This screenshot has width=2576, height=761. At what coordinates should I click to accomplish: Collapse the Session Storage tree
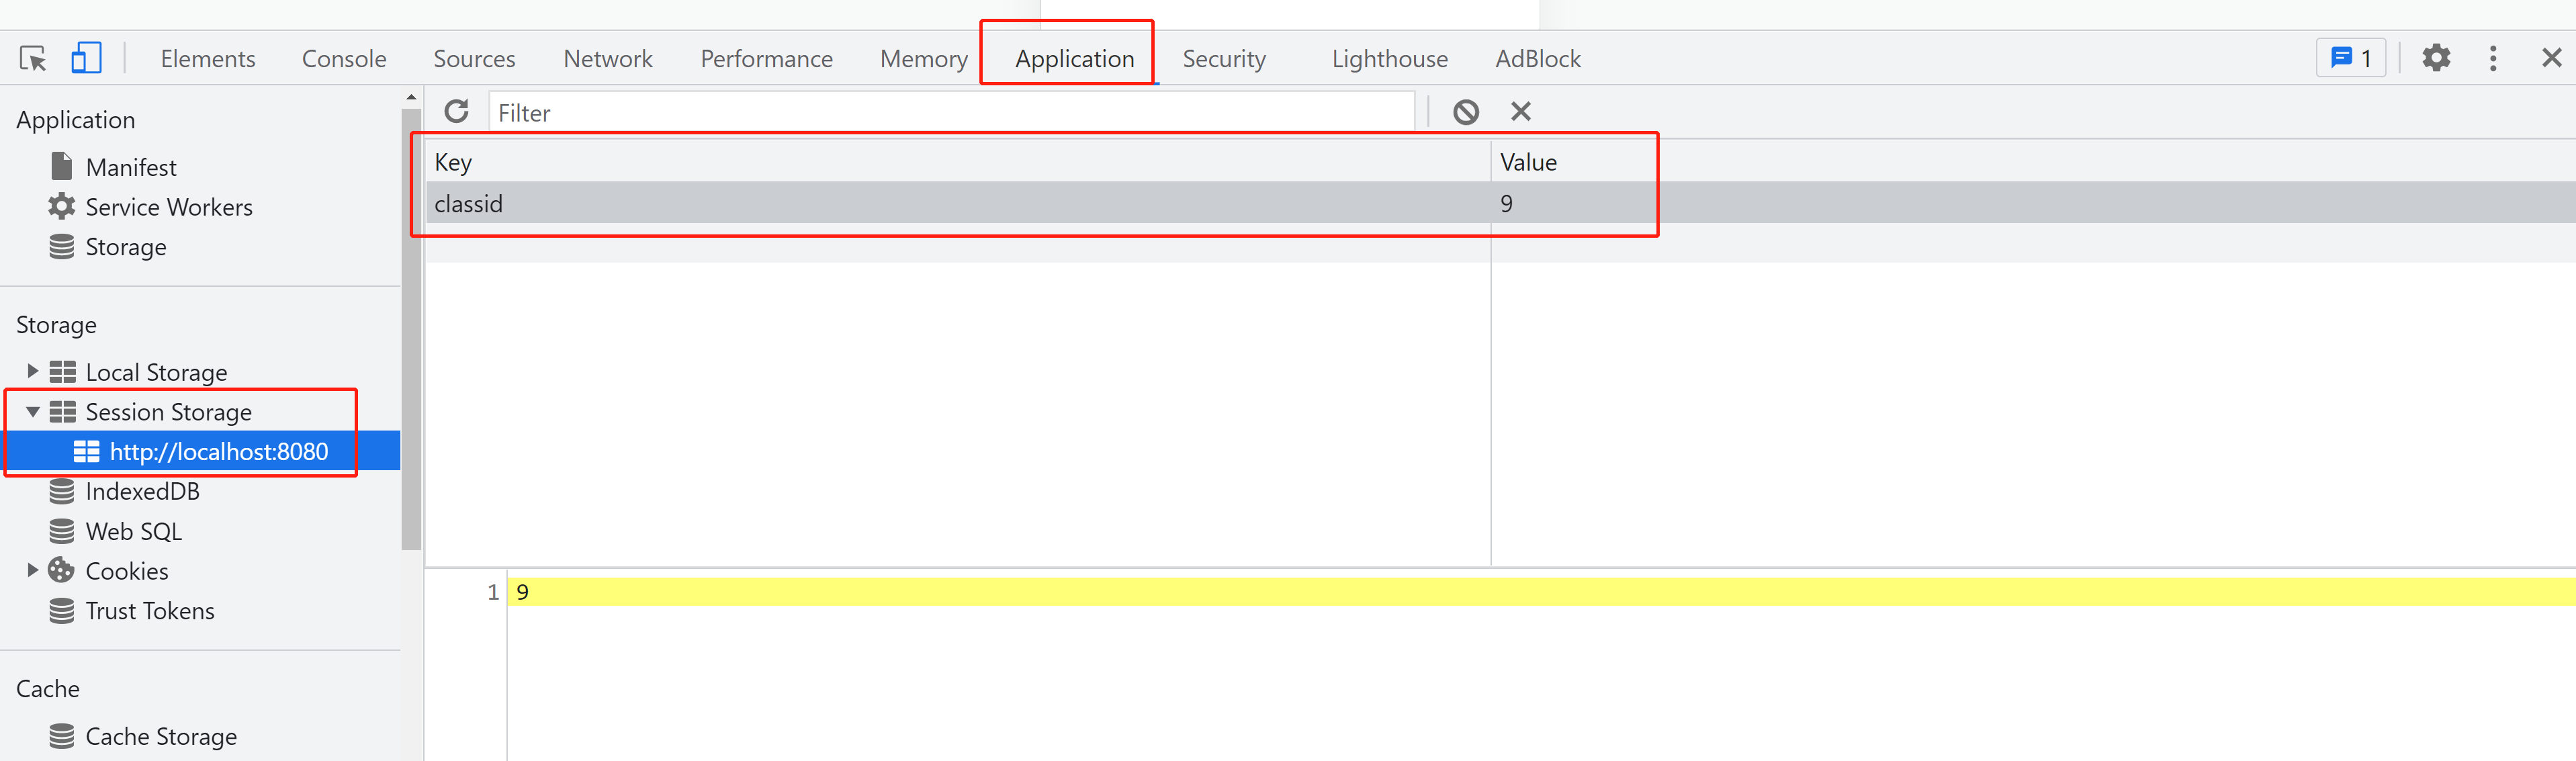(32, 412)
